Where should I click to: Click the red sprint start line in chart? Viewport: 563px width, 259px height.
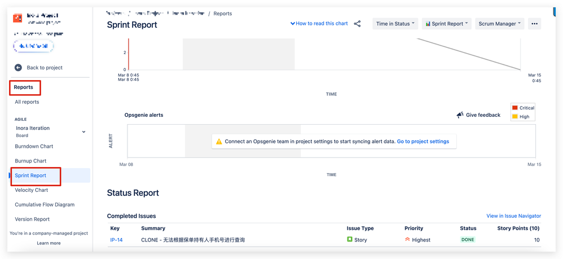(x=129, y=54)
